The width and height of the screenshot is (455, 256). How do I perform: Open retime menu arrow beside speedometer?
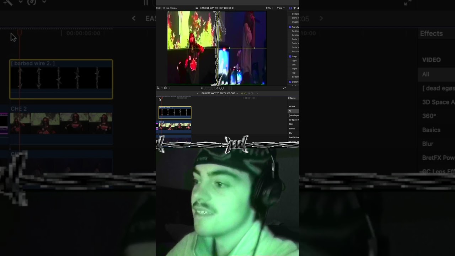click(x=170, y=88)
